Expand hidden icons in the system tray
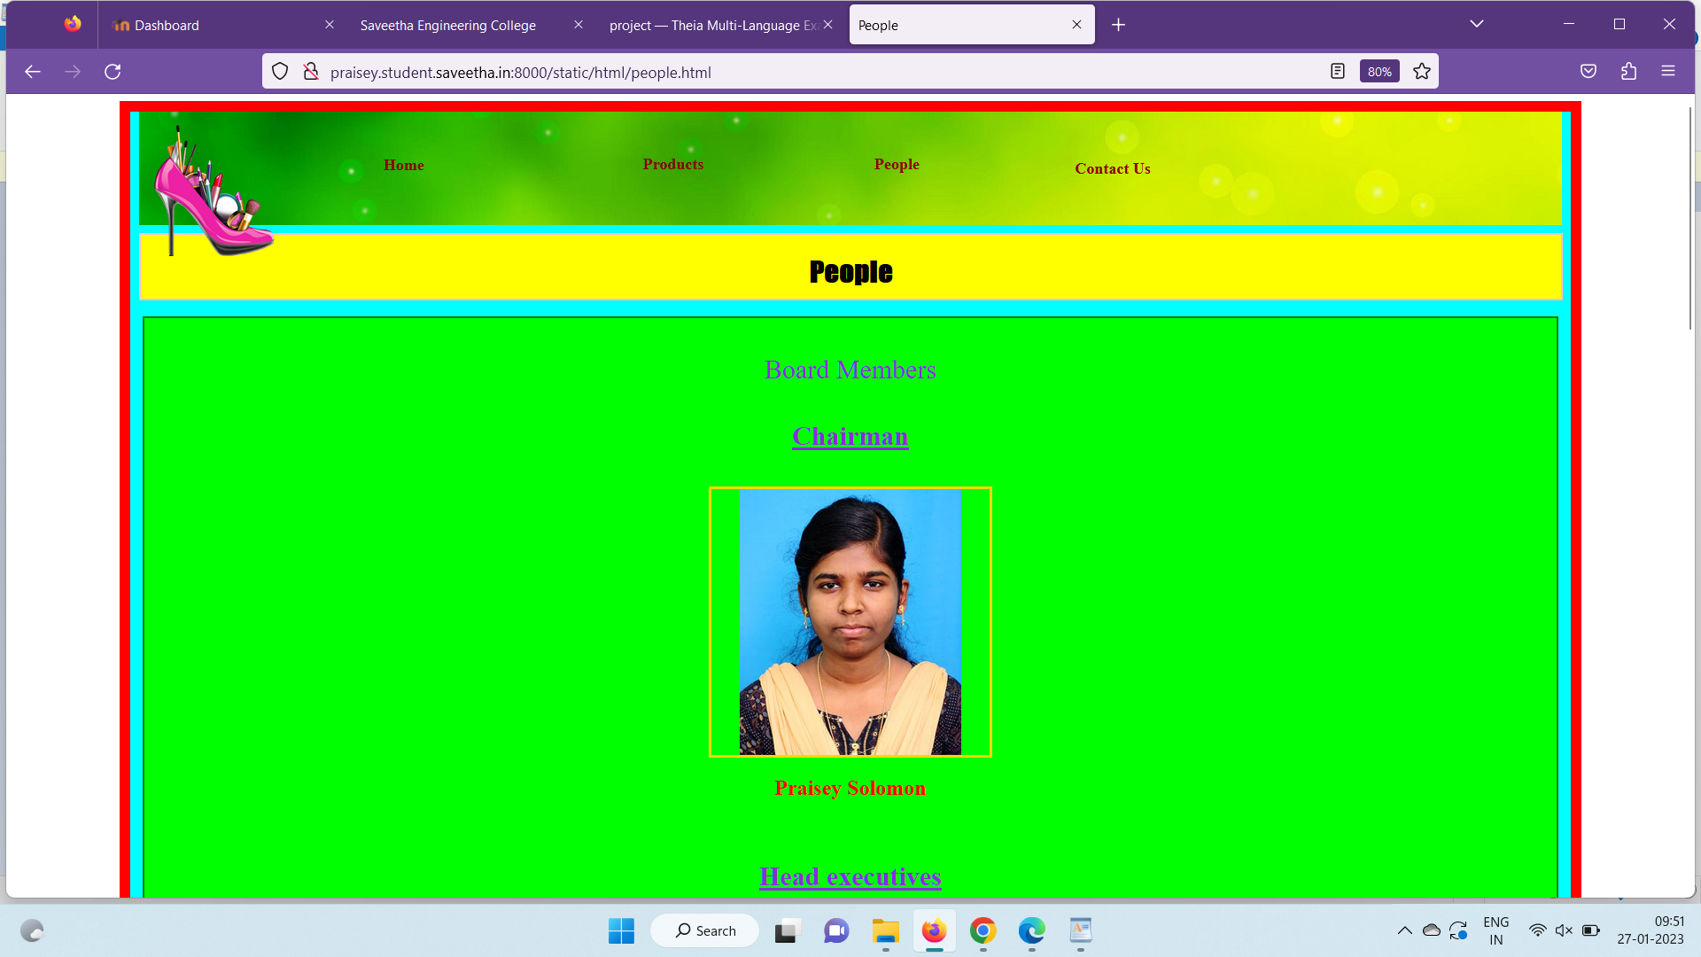 coord(1404,930)
